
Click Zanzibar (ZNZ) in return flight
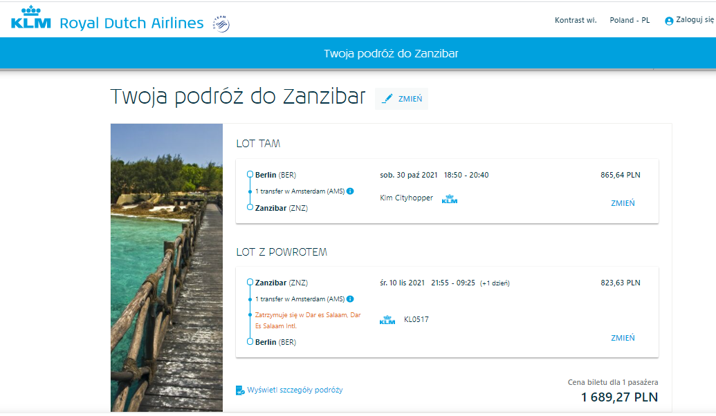point(282,283)
